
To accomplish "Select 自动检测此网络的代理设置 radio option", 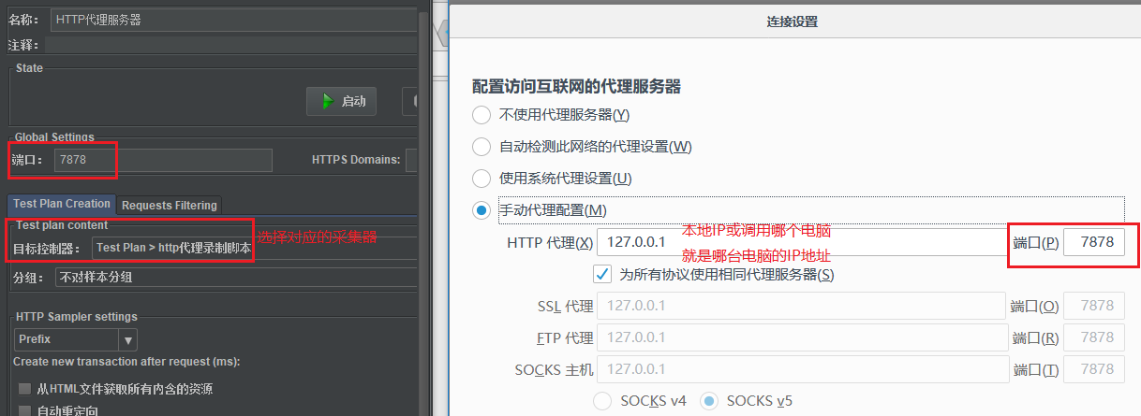I will 482,147.
